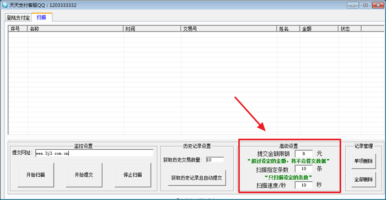Click 获取历史记录且自动提交 button
This screenshot has height=200, width=386.
(197, 177)
